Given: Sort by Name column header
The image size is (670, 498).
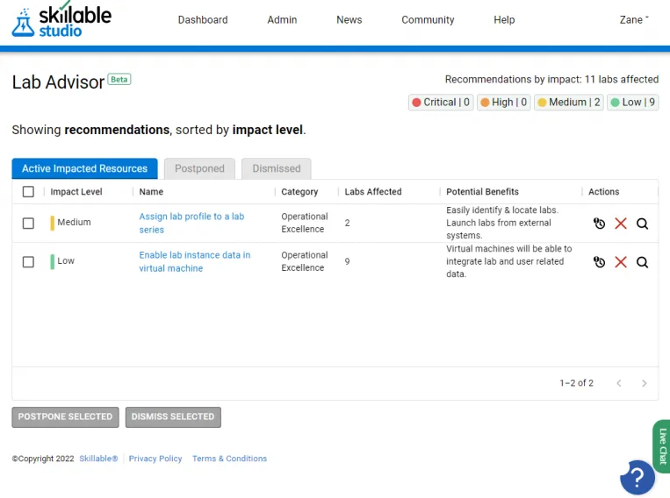Looking at the screenshot, I should click(x=151, y=192).
